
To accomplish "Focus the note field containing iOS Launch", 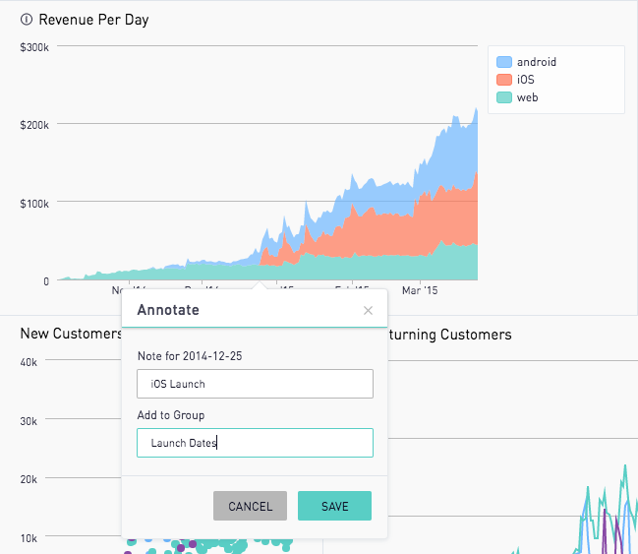I will pyautogui.click(x=255, y=384).
